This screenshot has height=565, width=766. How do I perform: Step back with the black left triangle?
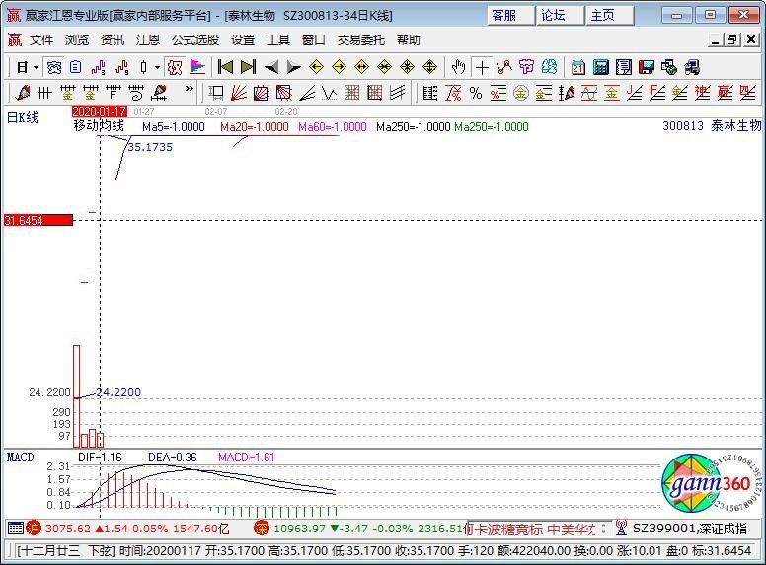click(271, 67)
